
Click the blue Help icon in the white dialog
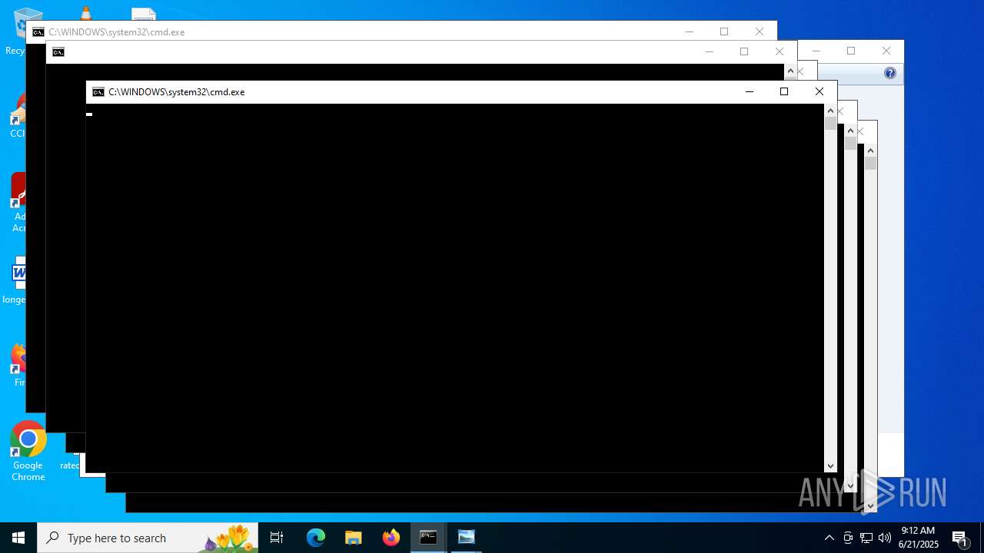click(x=890, y=73)
